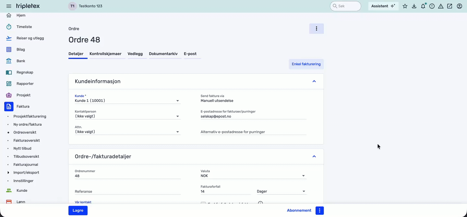Click the favorites star icon

pos(405,6)
